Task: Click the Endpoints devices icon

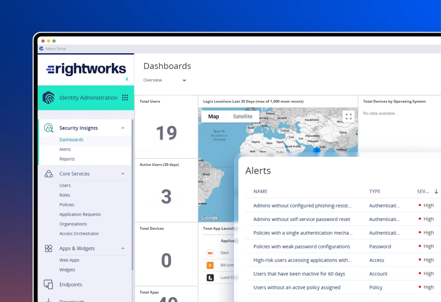Action: coord(49,284)
